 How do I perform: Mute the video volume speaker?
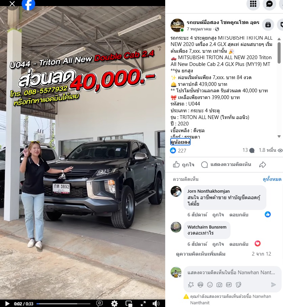pyautogui.click(x=156, y=304)
